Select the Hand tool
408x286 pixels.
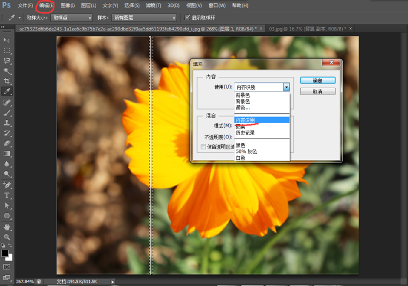[x=7, y=227]
